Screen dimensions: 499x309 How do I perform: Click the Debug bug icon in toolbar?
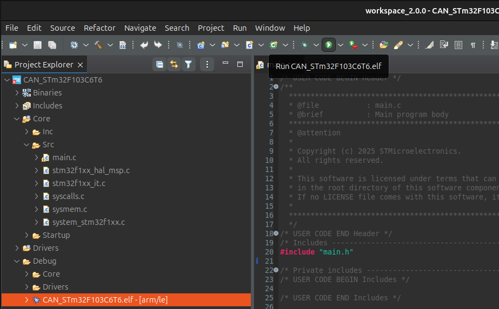[304, 45]
